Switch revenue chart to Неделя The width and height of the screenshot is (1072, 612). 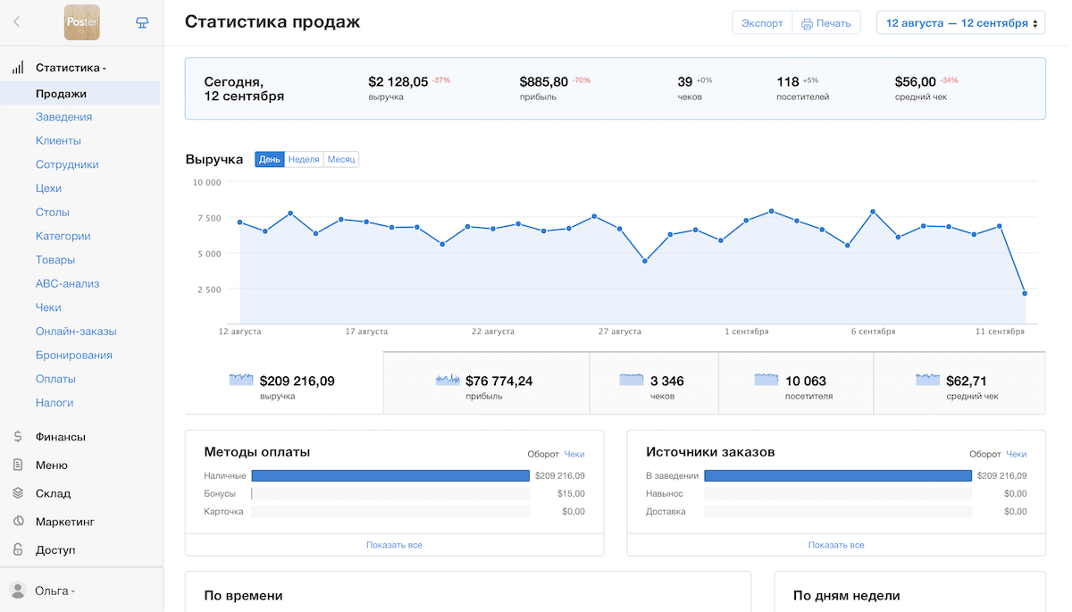[x=304, y=159]
